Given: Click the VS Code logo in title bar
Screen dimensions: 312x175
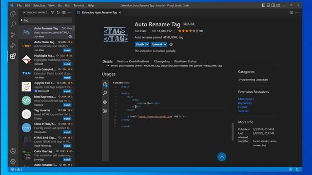Looking at the screenshot, I should [11, 5].
